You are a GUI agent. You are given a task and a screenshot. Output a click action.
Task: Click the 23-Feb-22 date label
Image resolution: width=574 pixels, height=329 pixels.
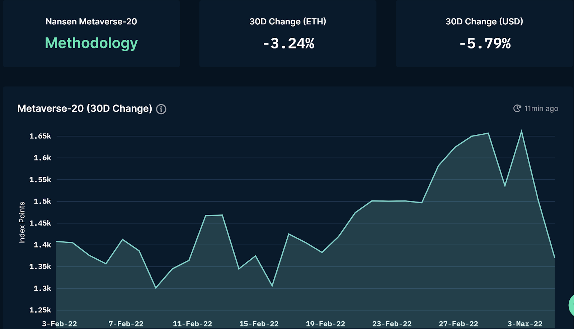point(392,324)
